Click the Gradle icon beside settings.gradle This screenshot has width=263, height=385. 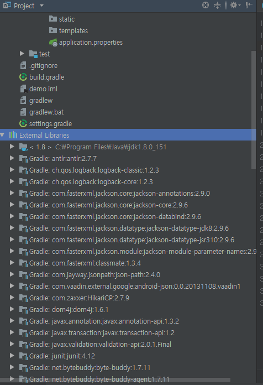click(23, 123)
